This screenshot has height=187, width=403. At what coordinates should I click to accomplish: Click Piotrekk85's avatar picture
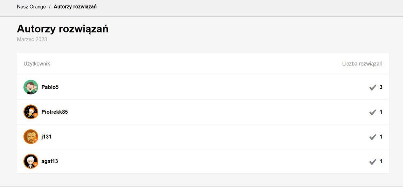(31, 112)
